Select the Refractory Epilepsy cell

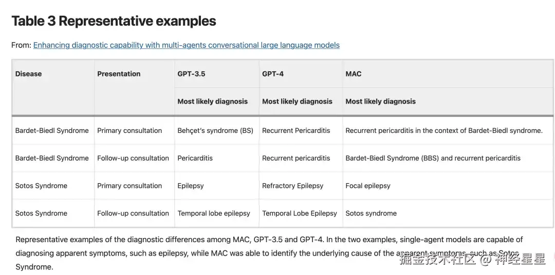point(292,186)
